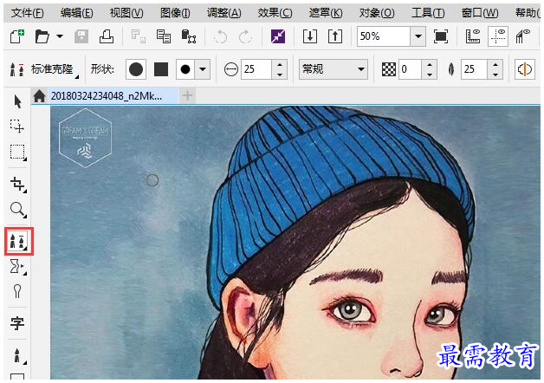544x383 pixels.
Task: Open the zoom level dropdown arrow
Action: tap(418, 36)
